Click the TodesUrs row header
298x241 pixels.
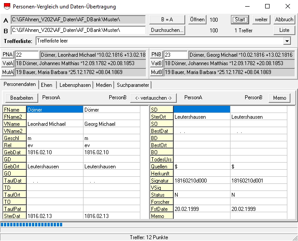pos(162,159)
